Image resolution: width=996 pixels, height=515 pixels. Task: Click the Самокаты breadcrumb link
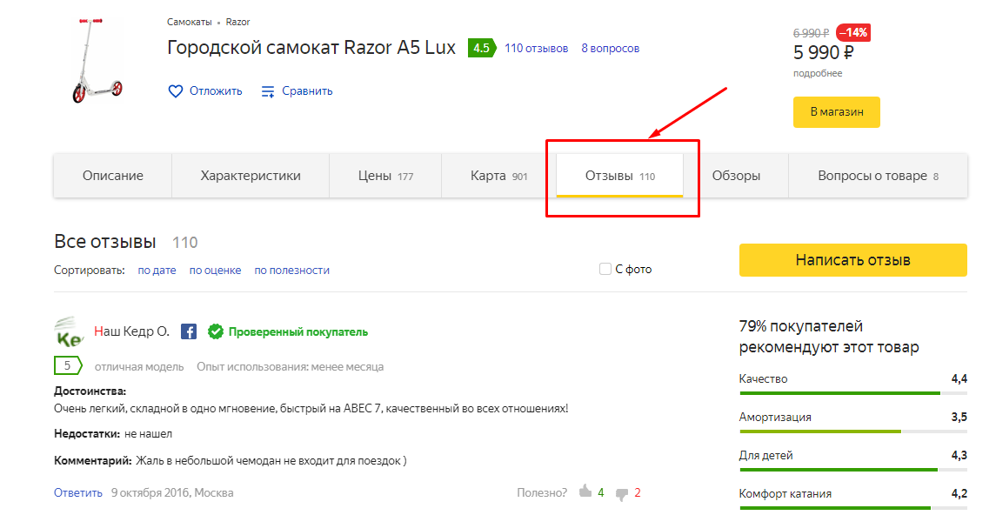pyautogui.click(x=190, y=22)
